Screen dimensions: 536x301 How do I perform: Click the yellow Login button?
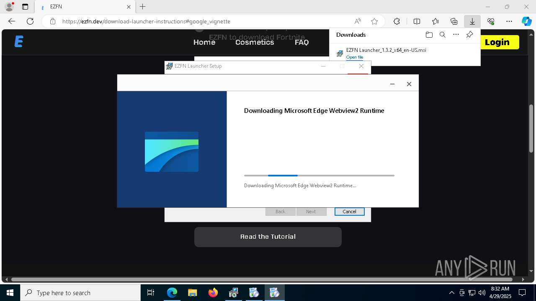tap(497, 42)
